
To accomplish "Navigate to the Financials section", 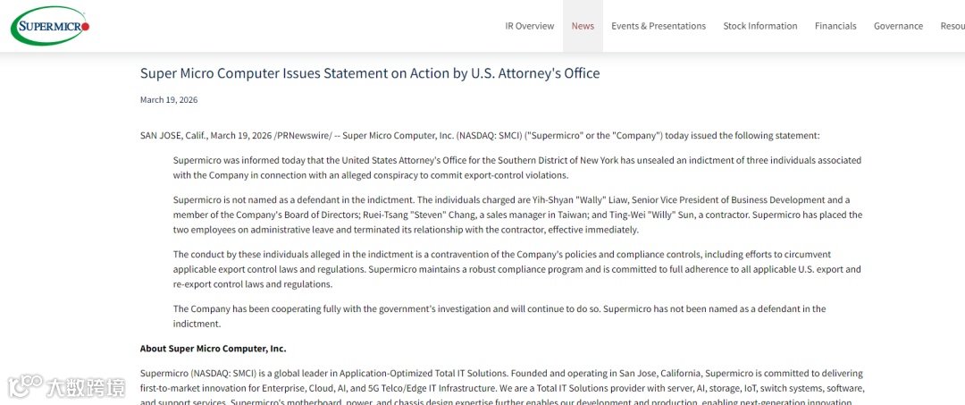I will point(835,26).
